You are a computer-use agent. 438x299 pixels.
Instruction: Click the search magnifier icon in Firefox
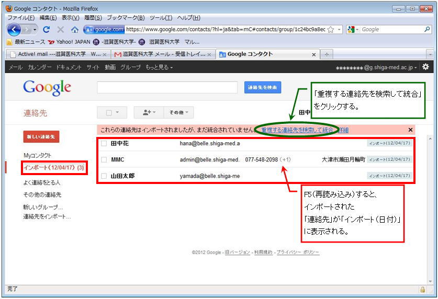click(427, 29)
